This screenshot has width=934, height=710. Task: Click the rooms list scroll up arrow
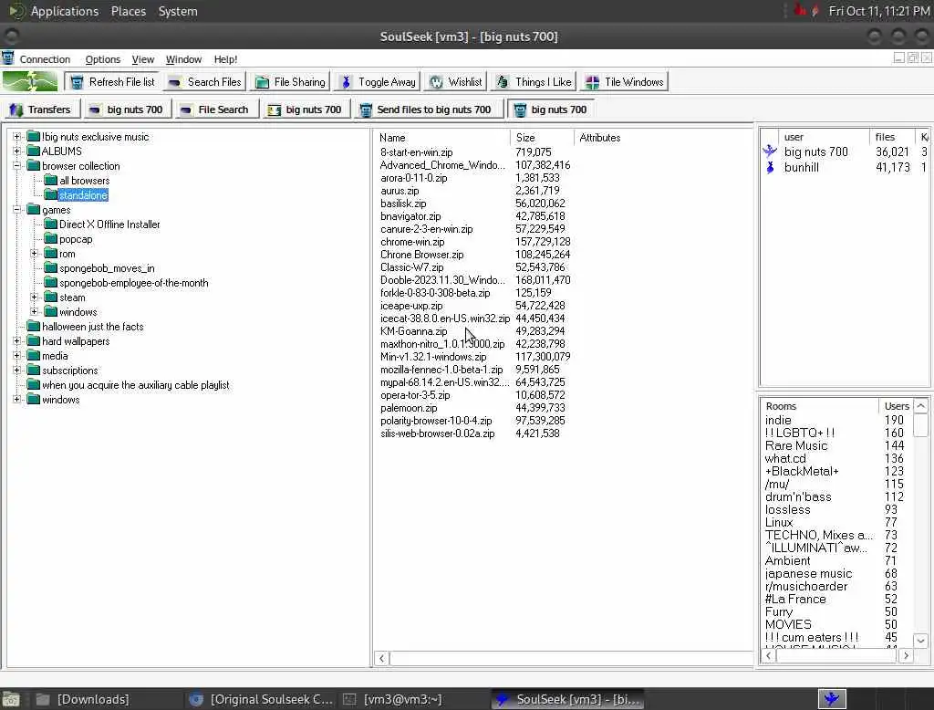[920, 406]
